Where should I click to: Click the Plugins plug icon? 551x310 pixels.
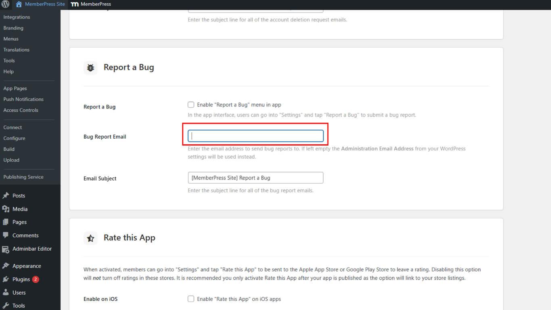coord(6,279)
